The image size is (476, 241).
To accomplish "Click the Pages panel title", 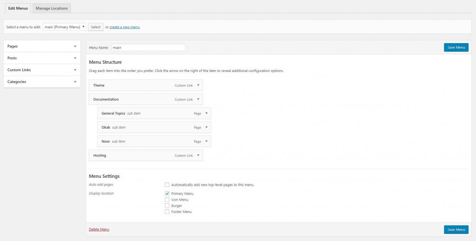I will [13, 46].
